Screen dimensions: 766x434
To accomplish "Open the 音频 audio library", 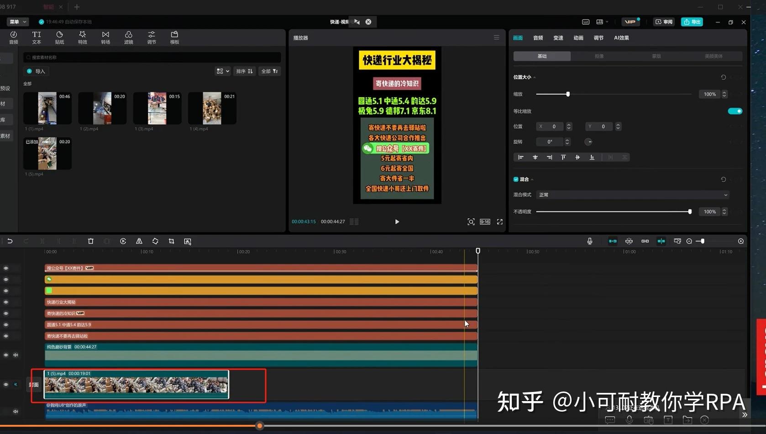I will (x=14, y=37).
